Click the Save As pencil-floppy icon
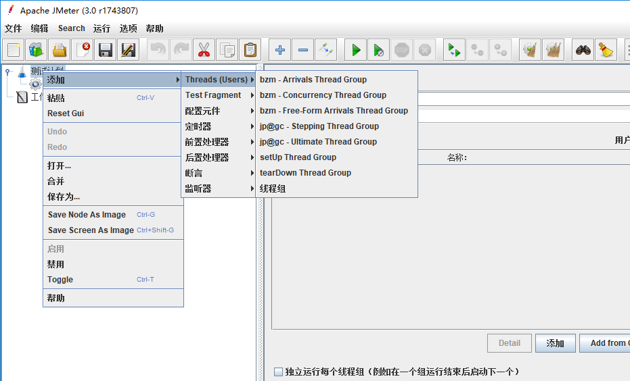 128,50
